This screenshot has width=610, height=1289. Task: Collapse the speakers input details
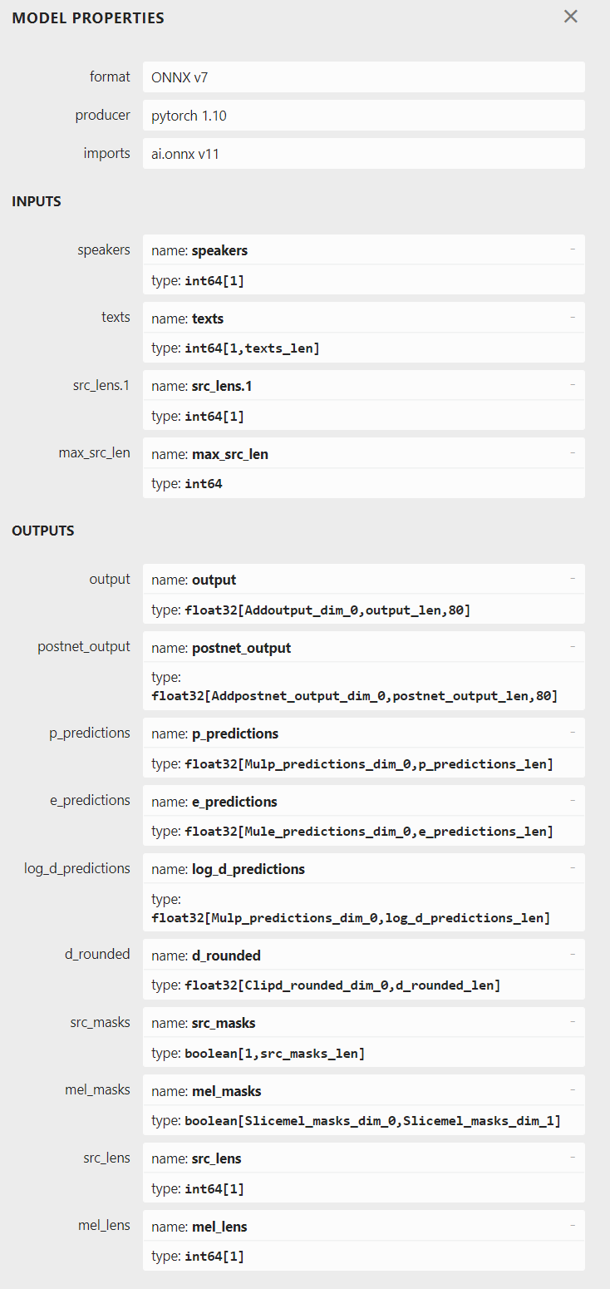pyautogui.click(x=572, y=249)
